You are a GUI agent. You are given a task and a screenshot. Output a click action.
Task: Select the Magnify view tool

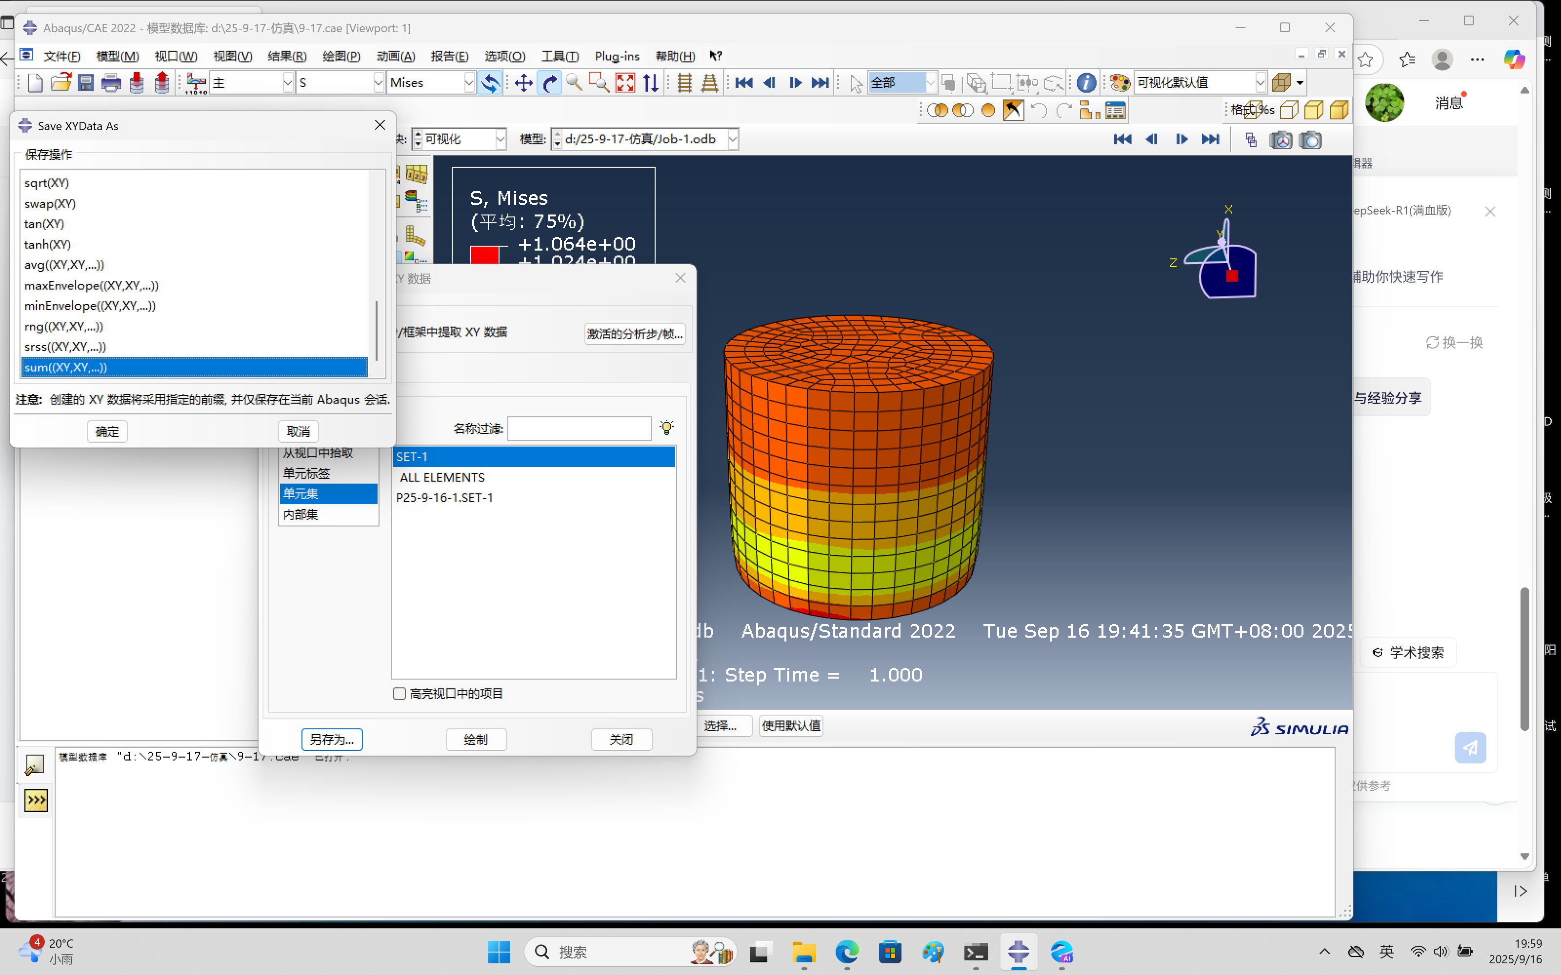click(574, 82)
